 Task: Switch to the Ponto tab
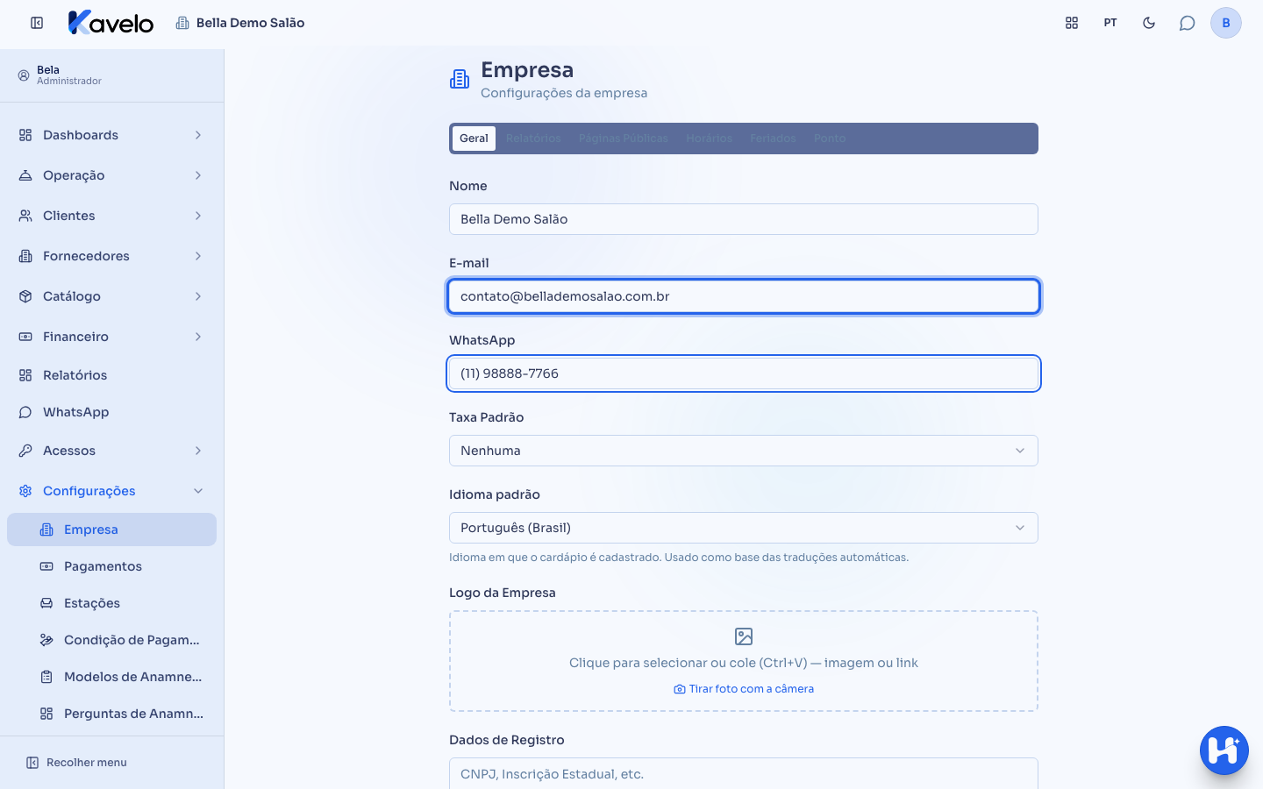point(830,139)
